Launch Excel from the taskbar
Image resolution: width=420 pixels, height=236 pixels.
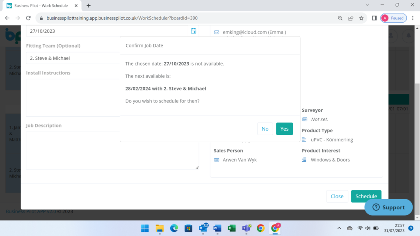pos(232,228)
